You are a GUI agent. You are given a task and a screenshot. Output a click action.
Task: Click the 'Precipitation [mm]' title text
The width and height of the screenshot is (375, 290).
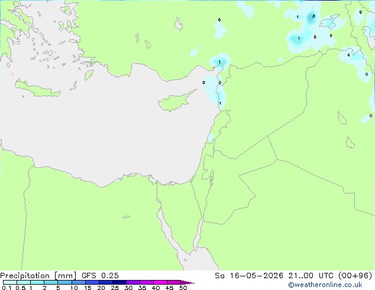point(38,276)
